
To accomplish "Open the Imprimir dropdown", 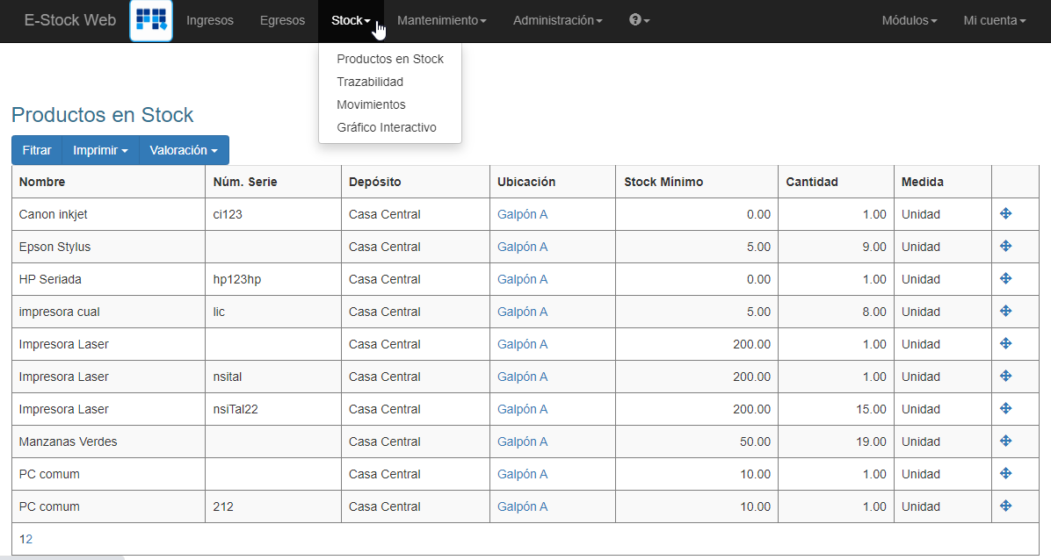I will 99,150.
